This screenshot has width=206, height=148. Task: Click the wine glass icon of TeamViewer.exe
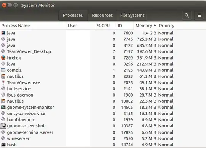(3, 82)
